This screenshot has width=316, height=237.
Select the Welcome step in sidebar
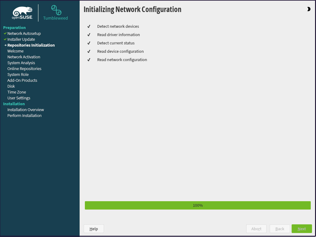15,51
